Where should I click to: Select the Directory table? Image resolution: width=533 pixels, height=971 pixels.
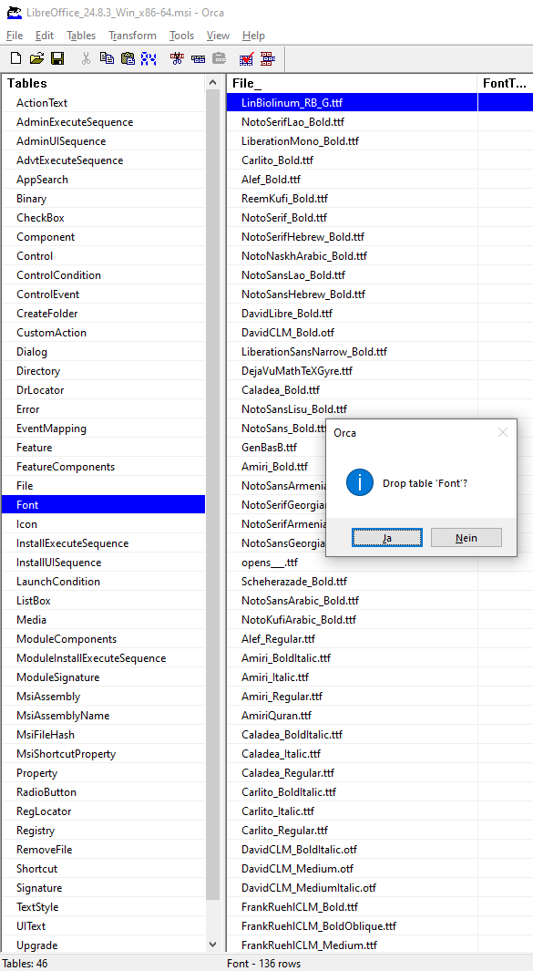(103, 371)
